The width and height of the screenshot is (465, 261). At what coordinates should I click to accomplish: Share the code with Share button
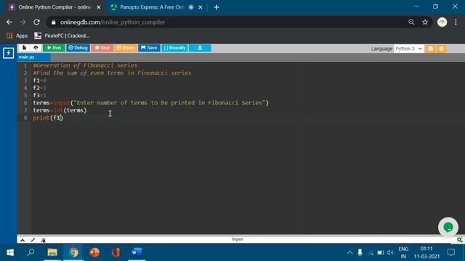[x=126, y=48]
